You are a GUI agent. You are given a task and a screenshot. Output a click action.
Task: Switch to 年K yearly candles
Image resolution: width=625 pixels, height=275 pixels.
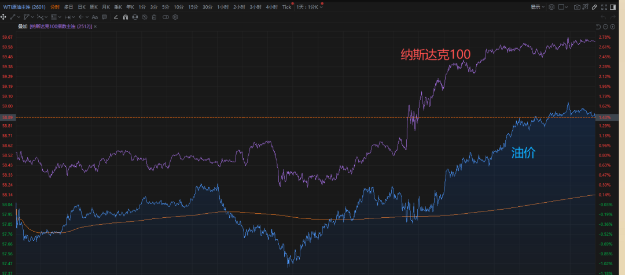click(x=130, y=7)
